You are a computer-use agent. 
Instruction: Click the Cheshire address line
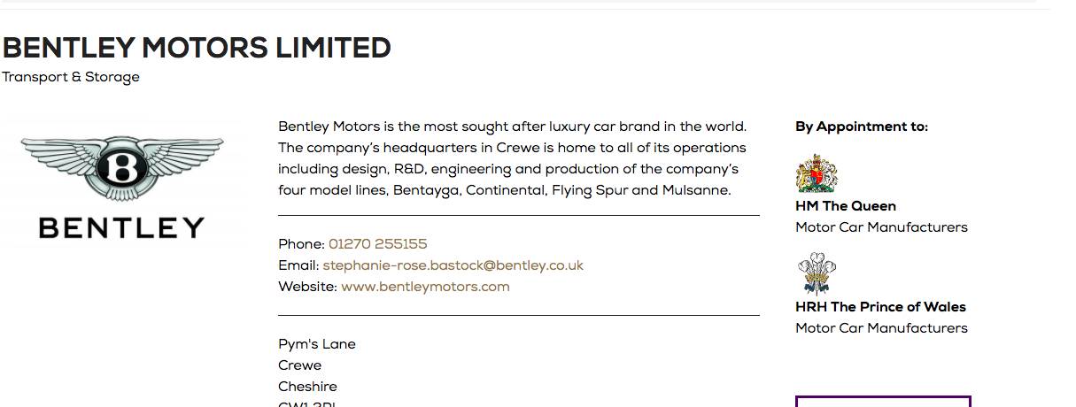(x=307, y=387)
